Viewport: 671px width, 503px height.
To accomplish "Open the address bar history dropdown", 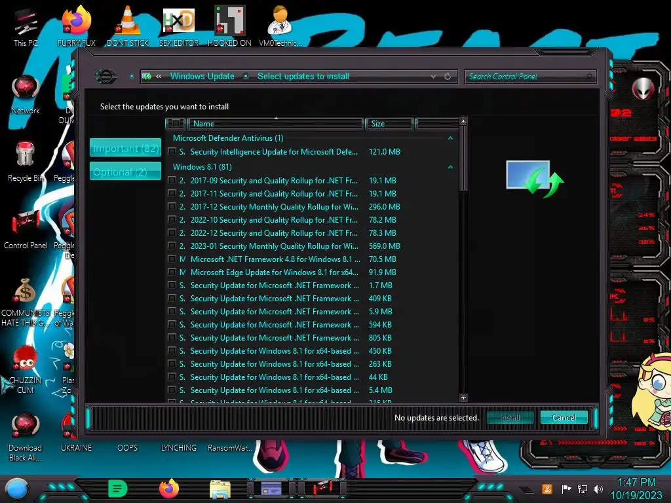I will [x=434, y=77].
